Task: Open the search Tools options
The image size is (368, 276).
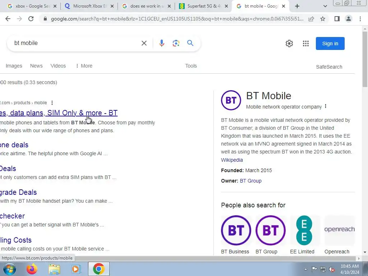Action: click(191, 66)
